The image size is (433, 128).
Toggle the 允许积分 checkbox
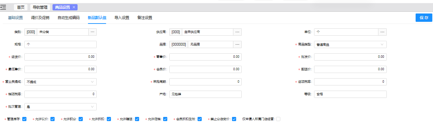coord(81,119)
